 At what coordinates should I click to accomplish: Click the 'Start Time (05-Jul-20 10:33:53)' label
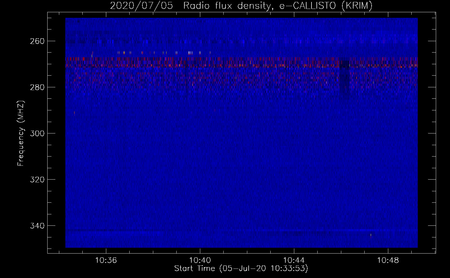point(241,269)
